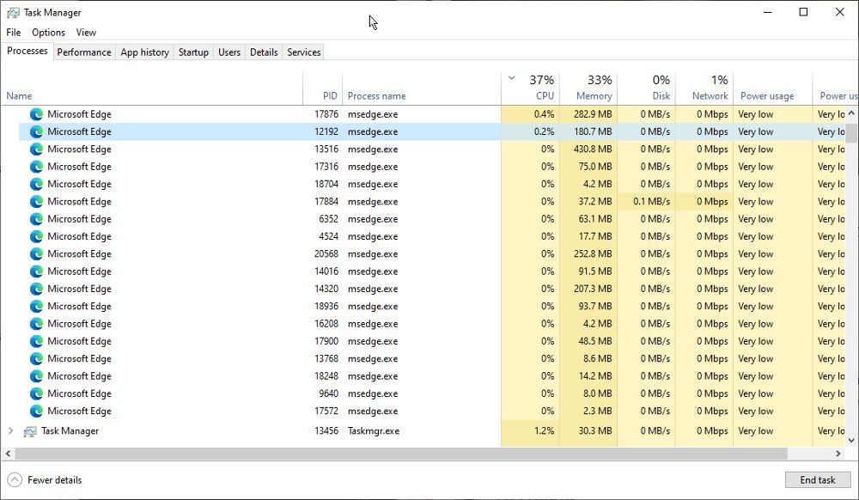
Task: Switch to the Details tab
Action: (264, 52)
